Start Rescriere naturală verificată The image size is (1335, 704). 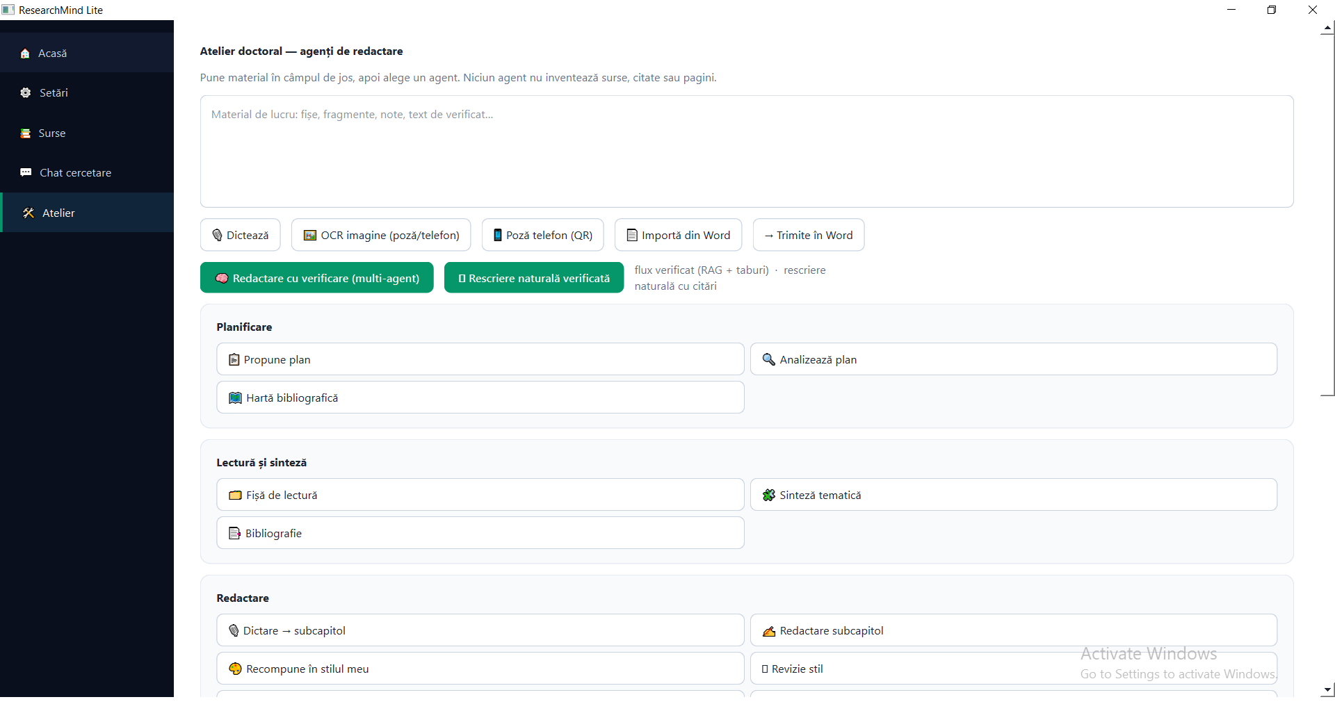534,278
